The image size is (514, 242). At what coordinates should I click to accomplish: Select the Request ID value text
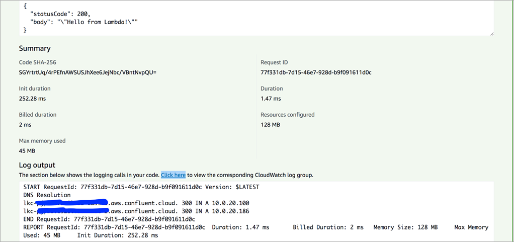316,72
